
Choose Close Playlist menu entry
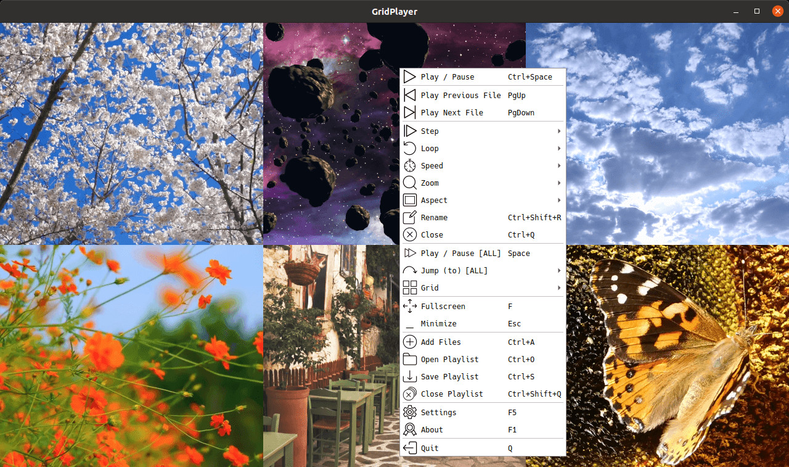[x=483, y=394]
